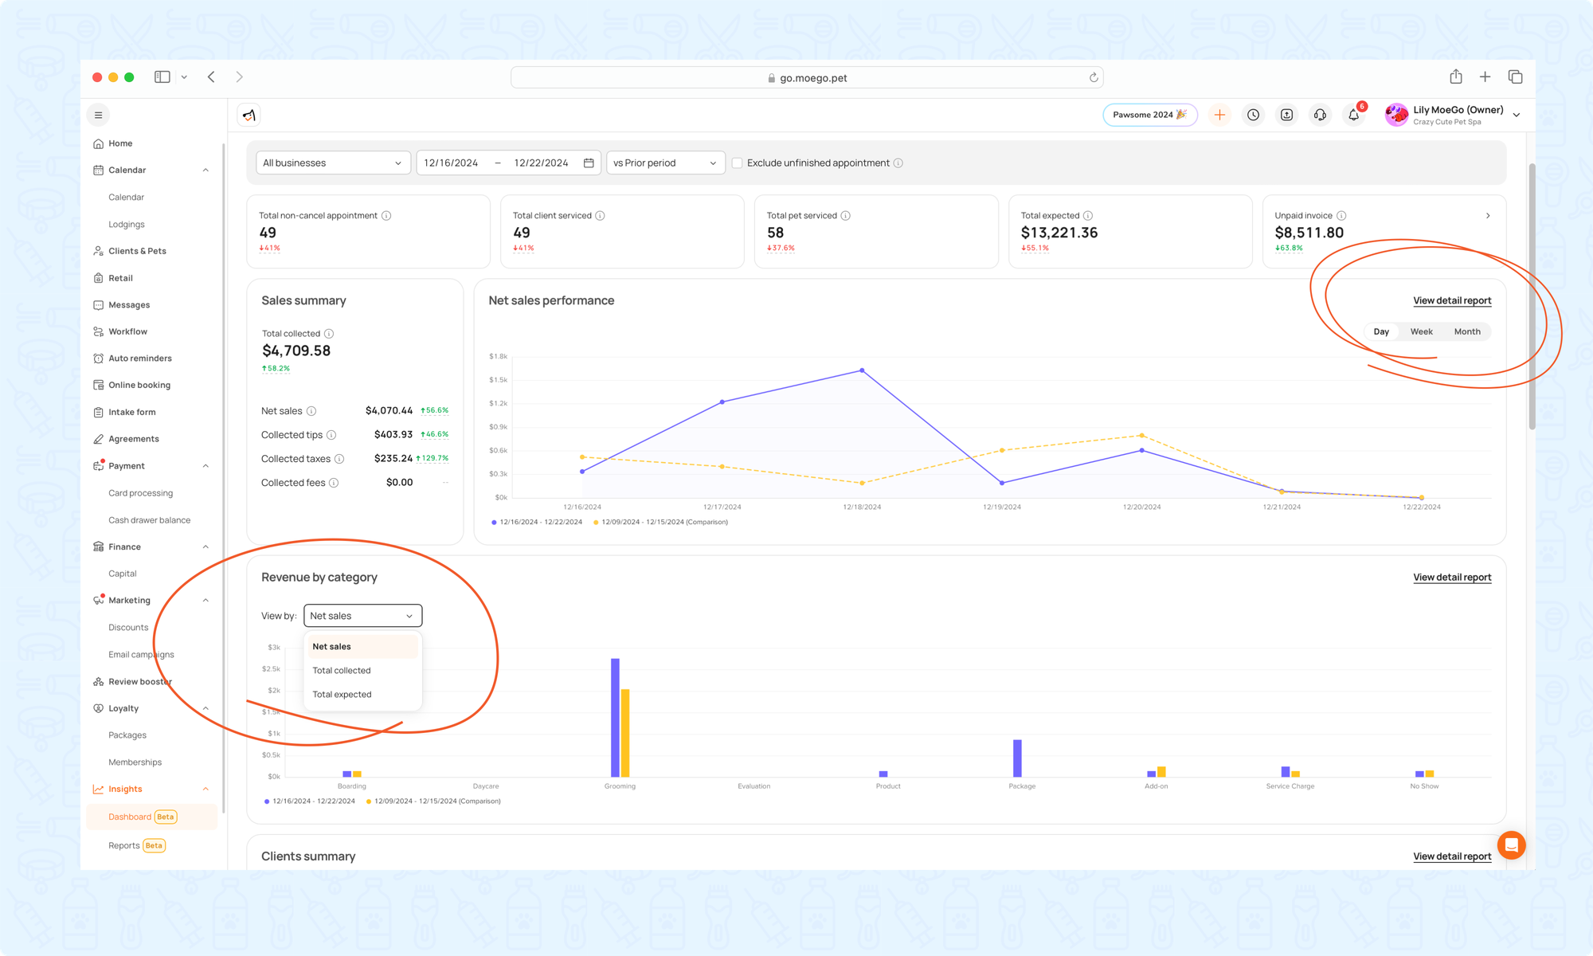The width and height of the screenshot is (1593, 956).
Task: Toggle the hamburger sidebar menu icon
Action: tap(99, 116)
